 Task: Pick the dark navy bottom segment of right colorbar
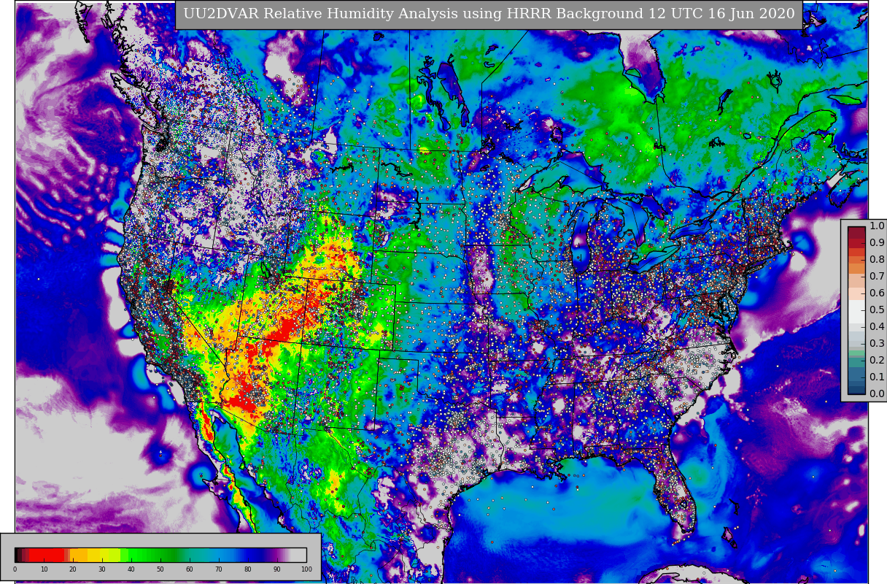click(856, 391)
